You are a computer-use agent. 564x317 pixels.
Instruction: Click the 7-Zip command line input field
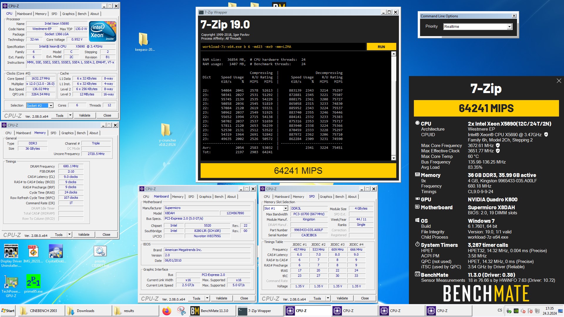pyautogui.click(x=283, y=47)
